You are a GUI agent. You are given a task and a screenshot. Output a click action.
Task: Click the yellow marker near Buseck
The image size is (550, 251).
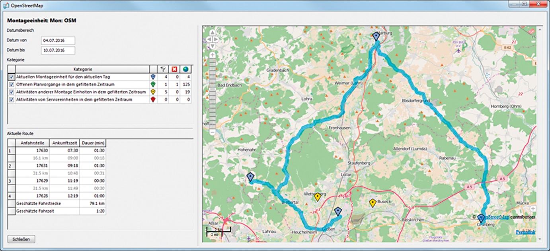pyautogui.click(x=373, y=203)
